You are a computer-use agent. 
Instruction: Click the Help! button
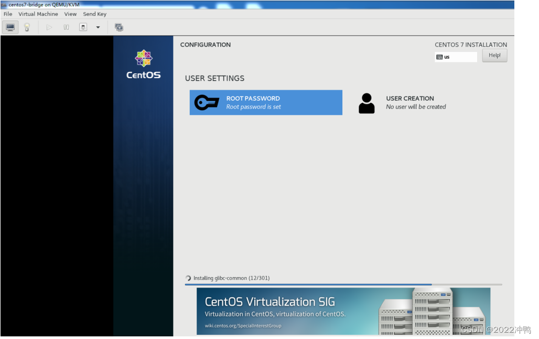[x=494, y=56]
